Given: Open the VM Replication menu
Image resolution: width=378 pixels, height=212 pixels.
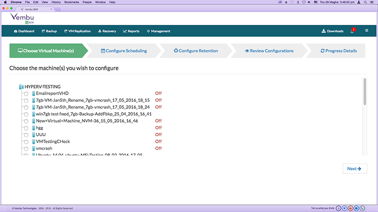Looking at the screenshot, I should coord(77,31).
